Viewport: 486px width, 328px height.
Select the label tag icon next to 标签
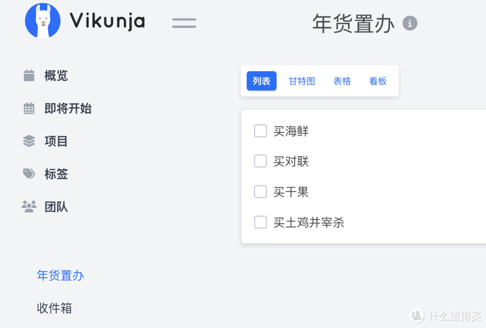coord(29,174)
